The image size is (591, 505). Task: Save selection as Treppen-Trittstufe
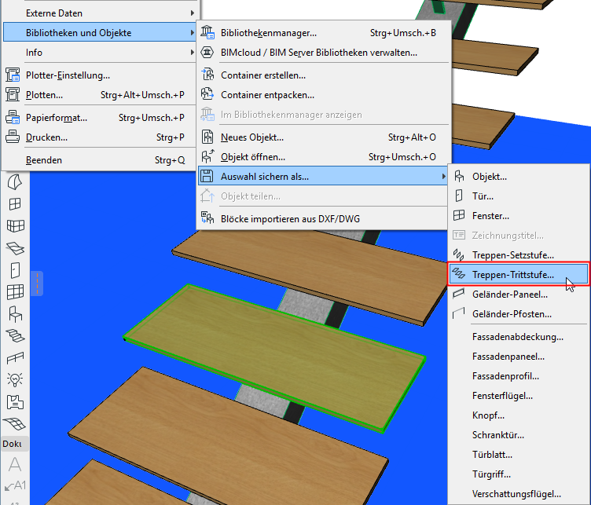519,275
